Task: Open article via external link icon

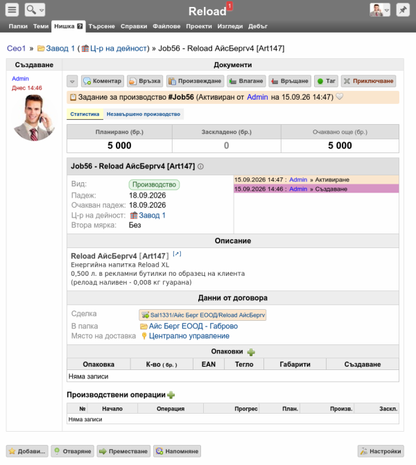Action: pos(177,254)
